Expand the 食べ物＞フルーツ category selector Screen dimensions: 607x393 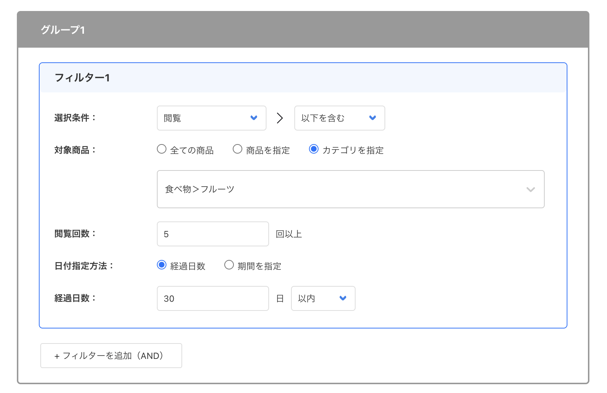(350, 189)
